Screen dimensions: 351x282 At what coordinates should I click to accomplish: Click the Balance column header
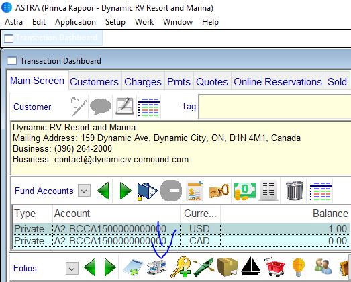pyautogui.click(x=285, y=214)
